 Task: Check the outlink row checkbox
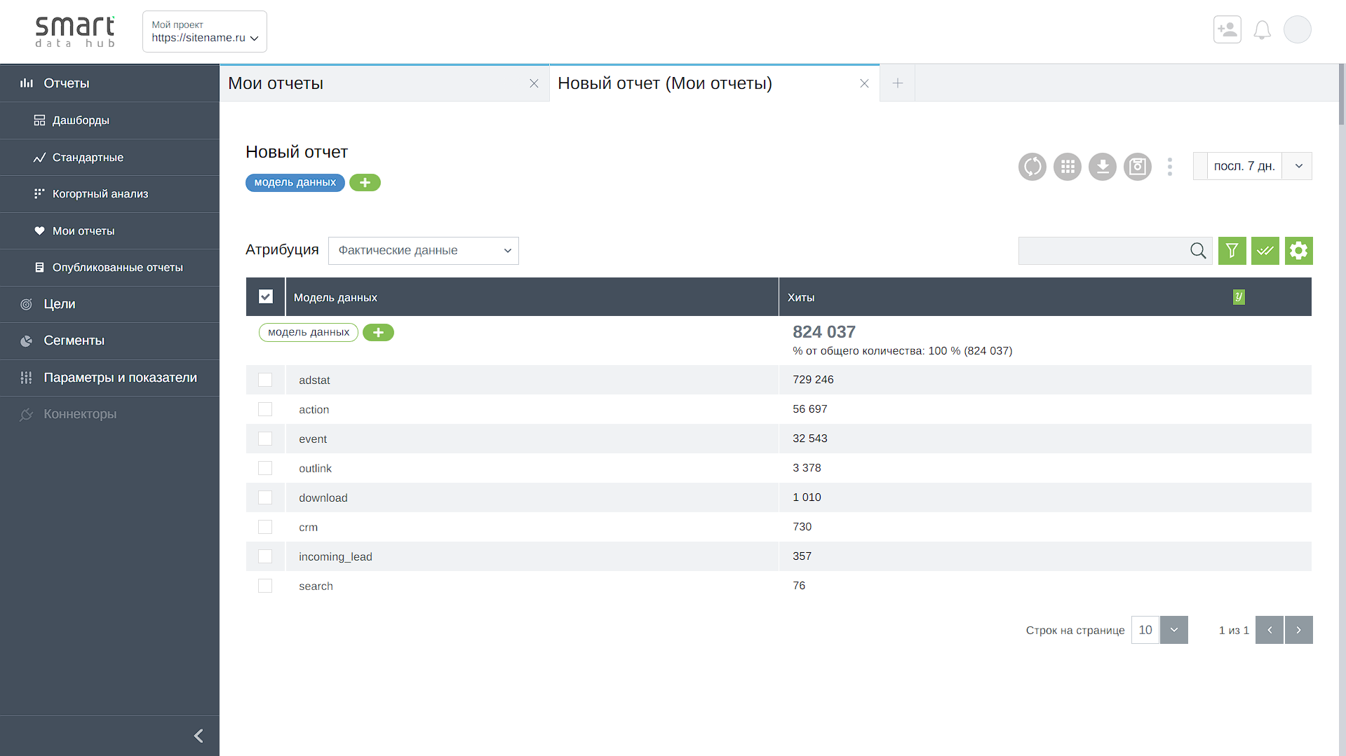click(x=265, y=468)
